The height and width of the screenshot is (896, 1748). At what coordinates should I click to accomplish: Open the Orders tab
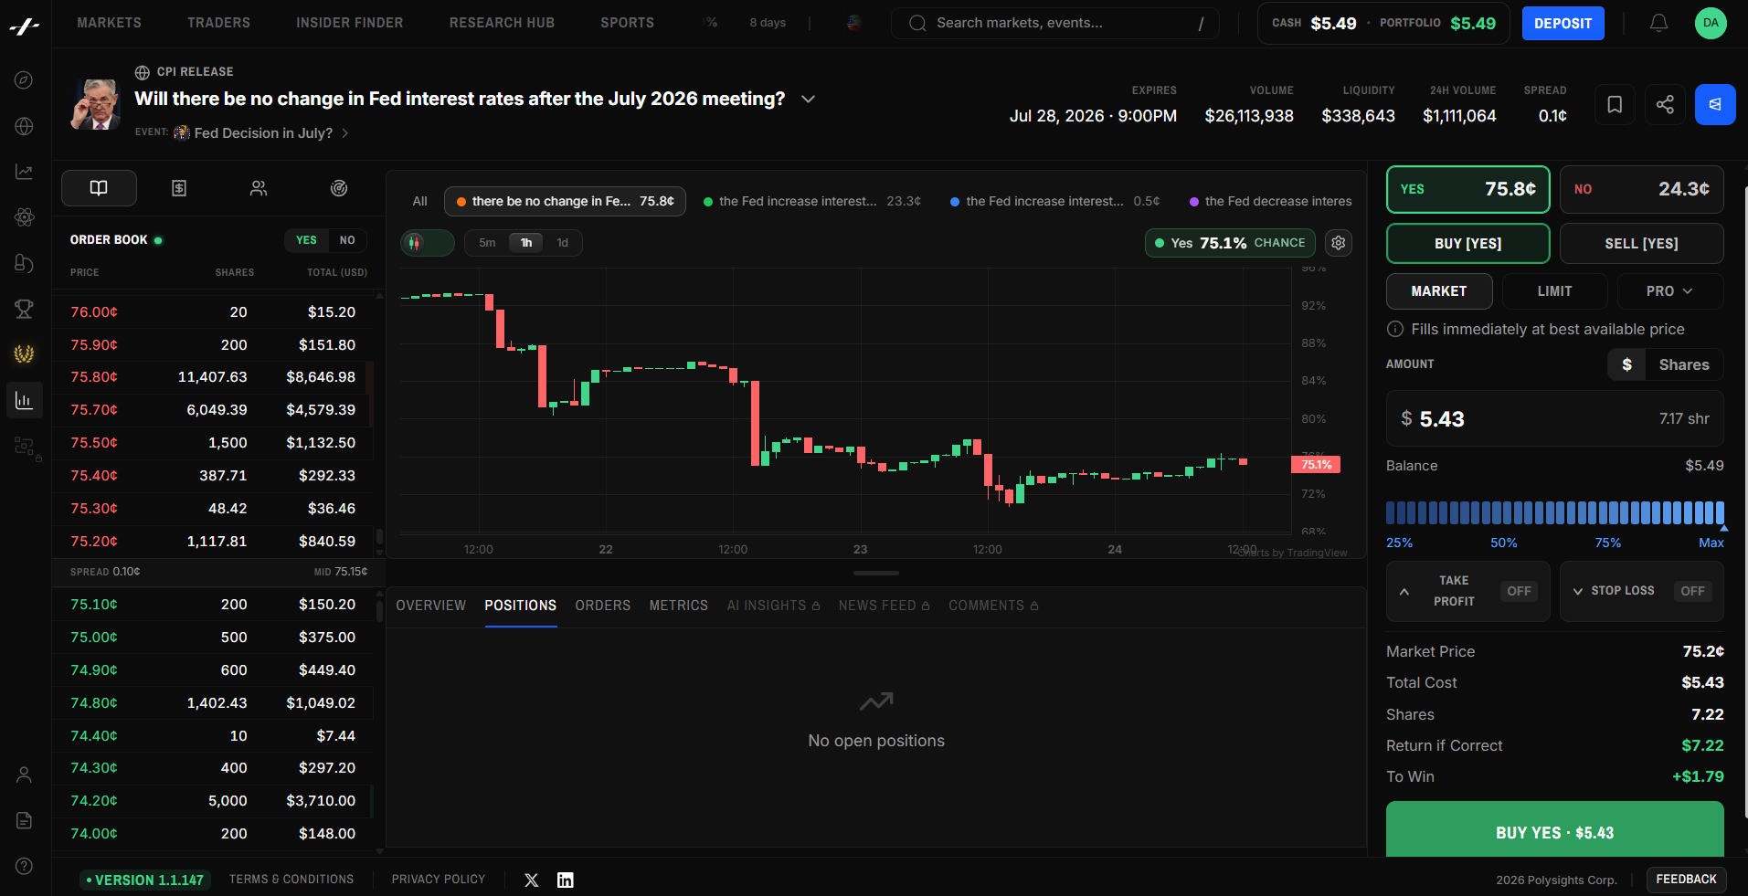point(603,606)
